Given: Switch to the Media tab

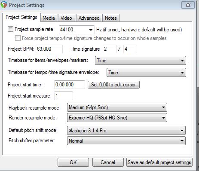Looking at the screenshot, I should (49, 18).
